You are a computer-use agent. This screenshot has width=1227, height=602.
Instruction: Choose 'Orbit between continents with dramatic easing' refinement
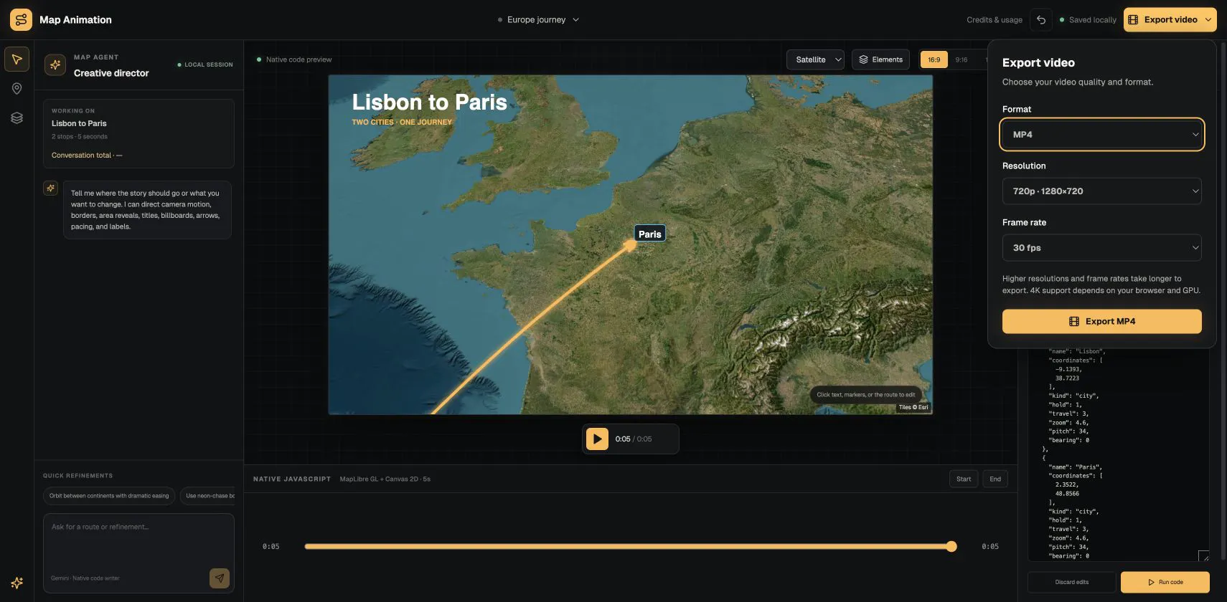pos(109,496)
